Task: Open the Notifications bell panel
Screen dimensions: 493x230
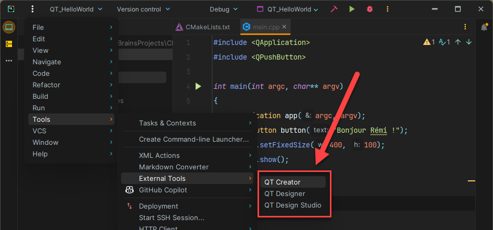Action: (484, 27)
